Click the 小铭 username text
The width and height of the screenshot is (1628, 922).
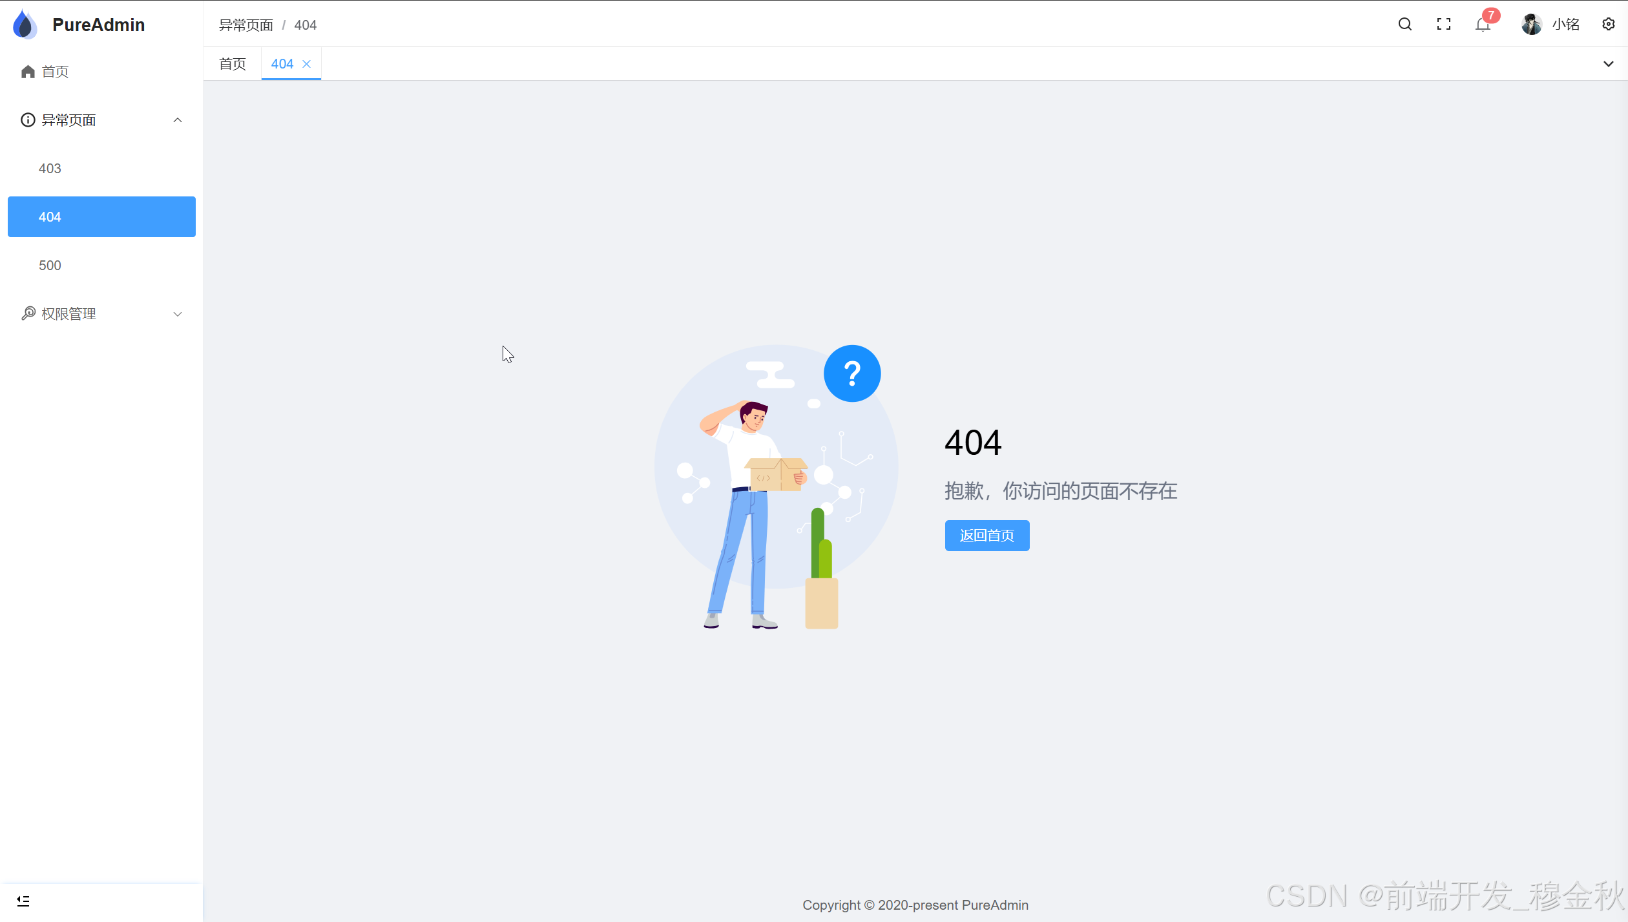(1566, 25)
